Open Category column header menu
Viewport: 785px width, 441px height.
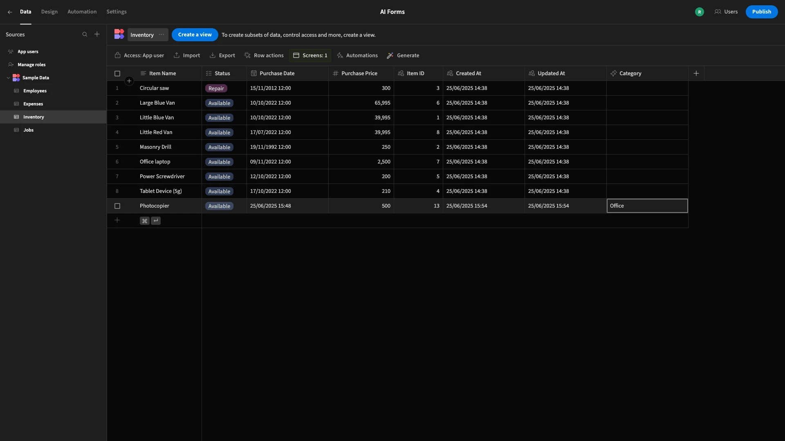(647, 73)
